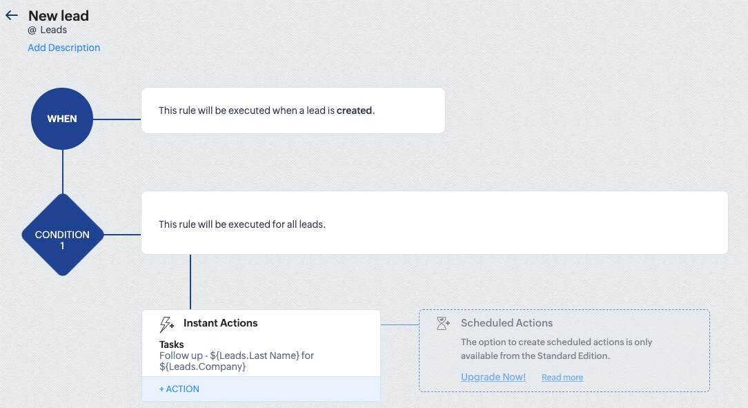Click the bold word 'created' in the trigger
The height and width of the screenshot is (408, 748).
[x=354, y=110]
